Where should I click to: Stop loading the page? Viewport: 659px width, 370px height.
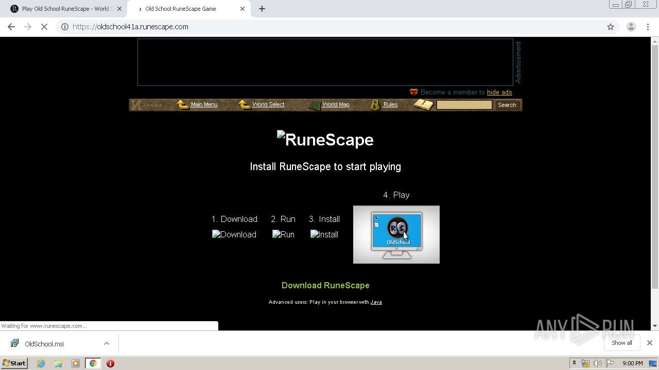(44, 27)
